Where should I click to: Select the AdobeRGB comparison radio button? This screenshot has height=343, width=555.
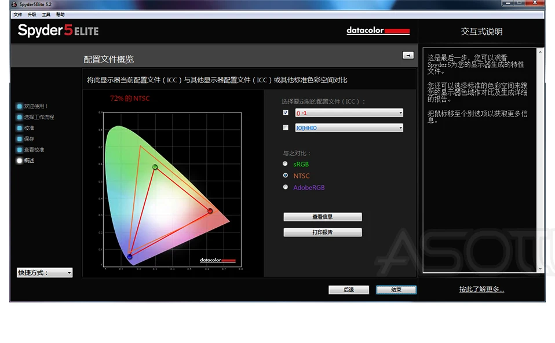[x=285, y=187]
